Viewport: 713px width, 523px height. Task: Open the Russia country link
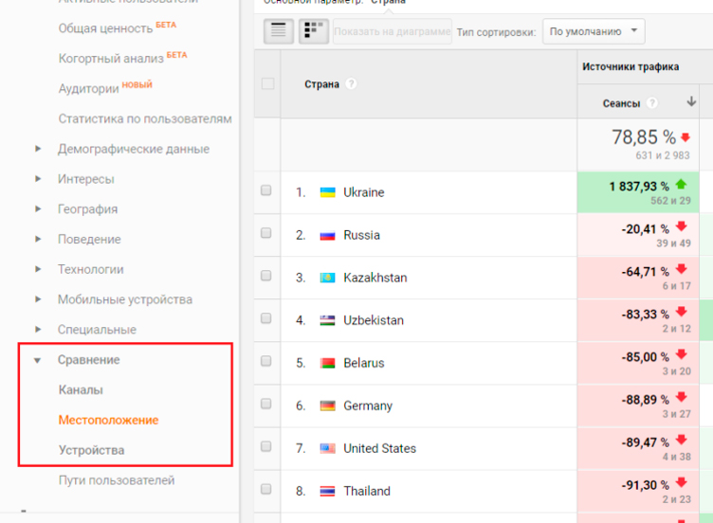(361, 235)
